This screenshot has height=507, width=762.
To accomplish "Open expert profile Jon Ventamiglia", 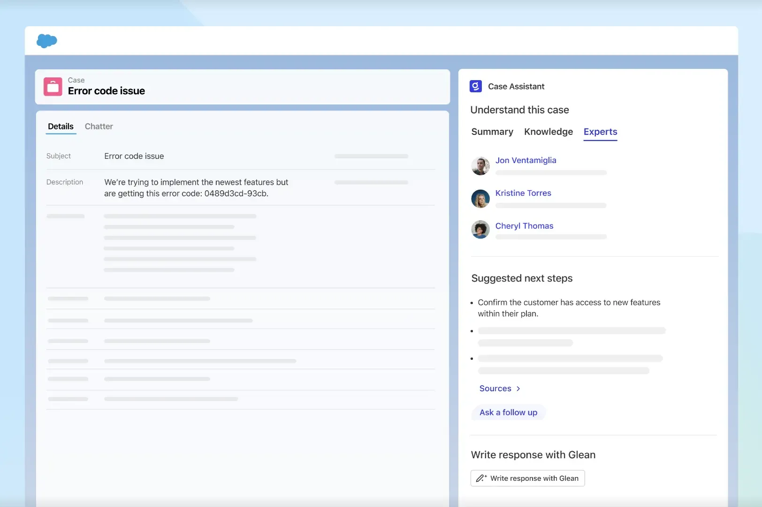I will point(526,160).
